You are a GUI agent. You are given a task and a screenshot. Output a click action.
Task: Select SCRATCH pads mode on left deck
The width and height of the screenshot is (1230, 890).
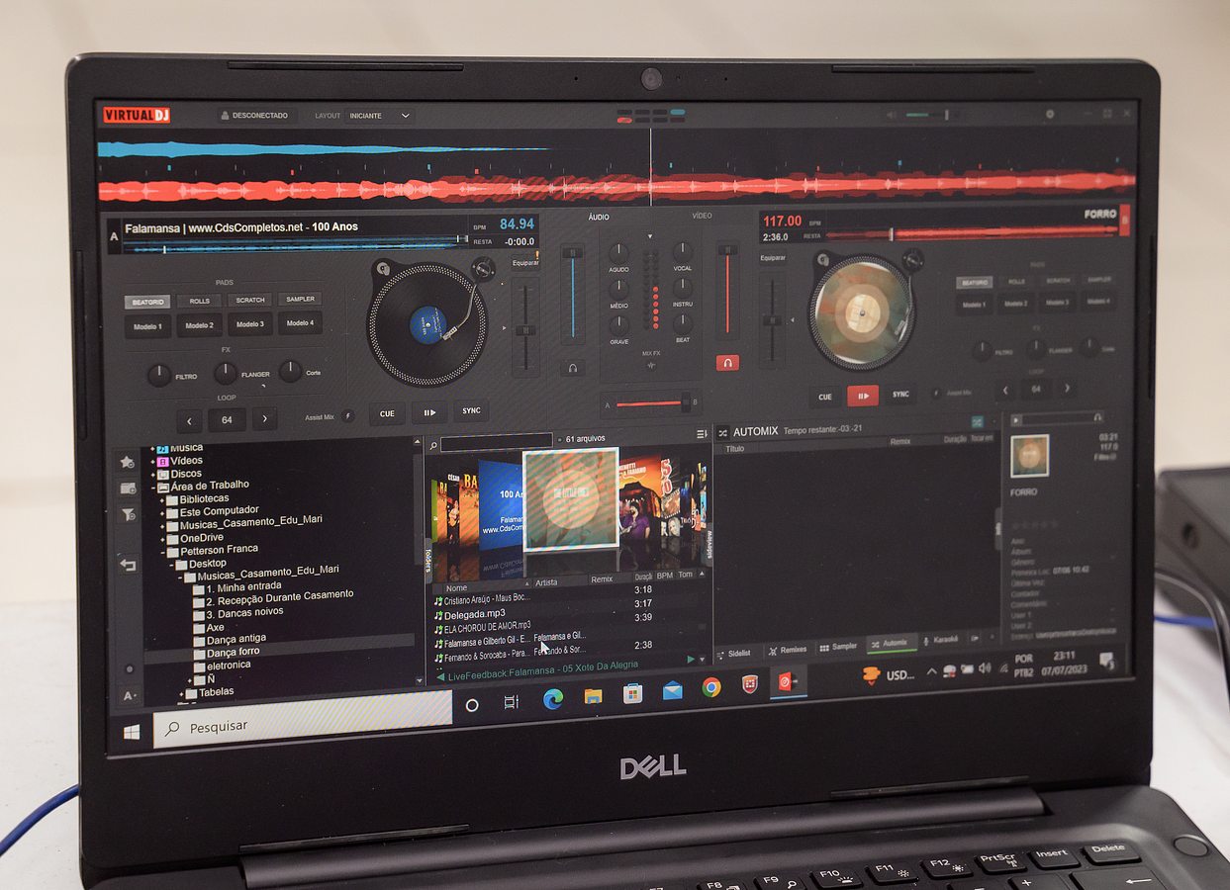click(249, 300)
